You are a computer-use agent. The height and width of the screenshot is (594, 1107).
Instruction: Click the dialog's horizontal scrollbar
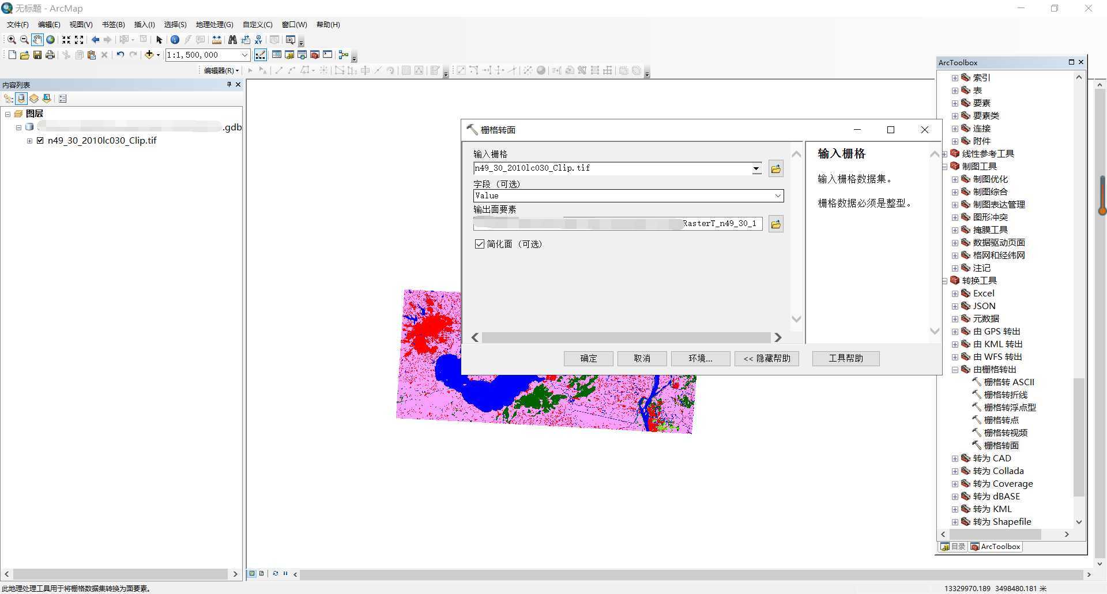[x=626, y=337]
